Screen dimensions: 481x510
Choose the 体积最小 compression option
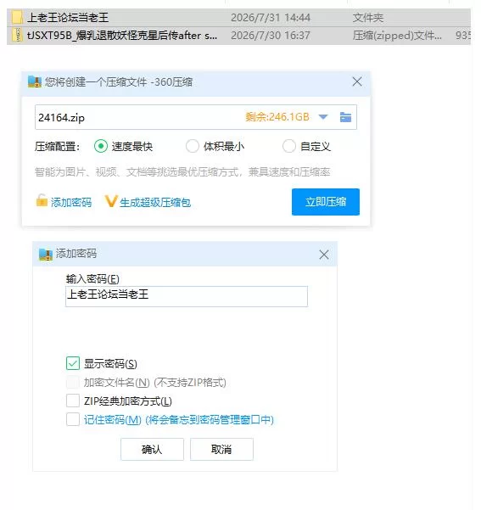[193, 146]
